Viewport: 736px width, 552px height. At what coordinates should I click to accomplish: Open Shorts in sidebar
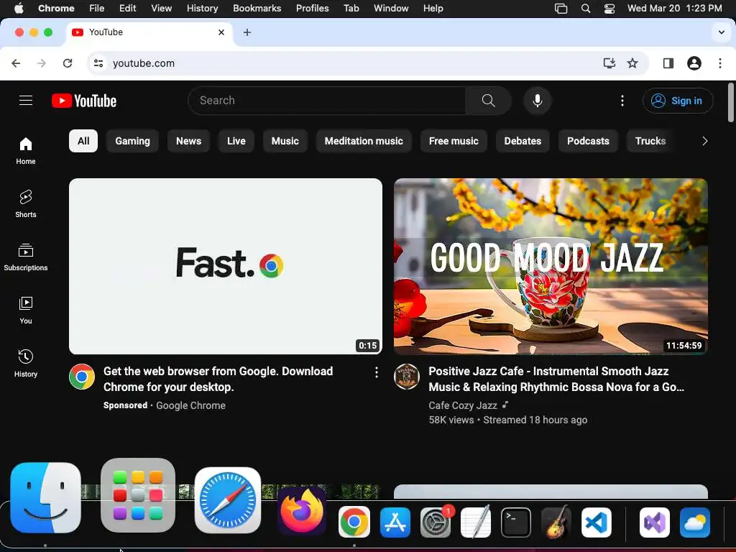point(26,203)
